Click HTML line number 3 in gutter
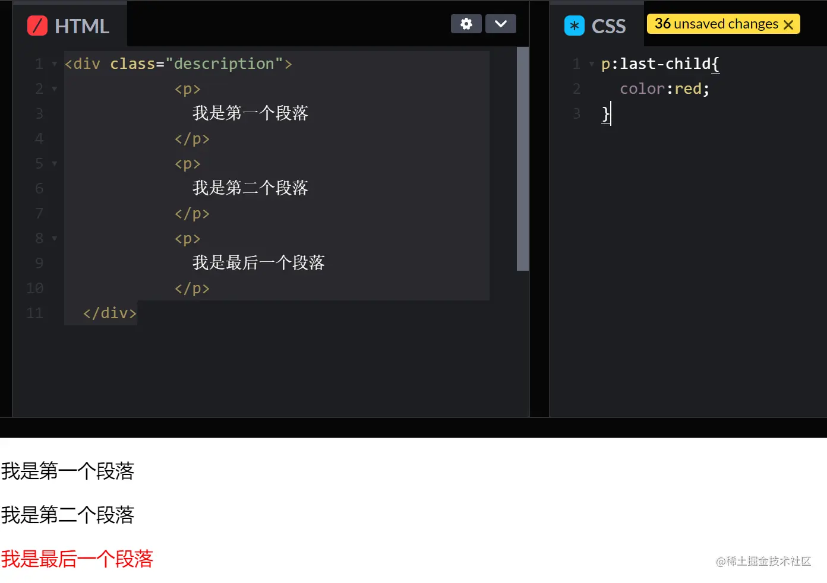The height and width of the screenshot is (583, 827). (x=39, y=113)
